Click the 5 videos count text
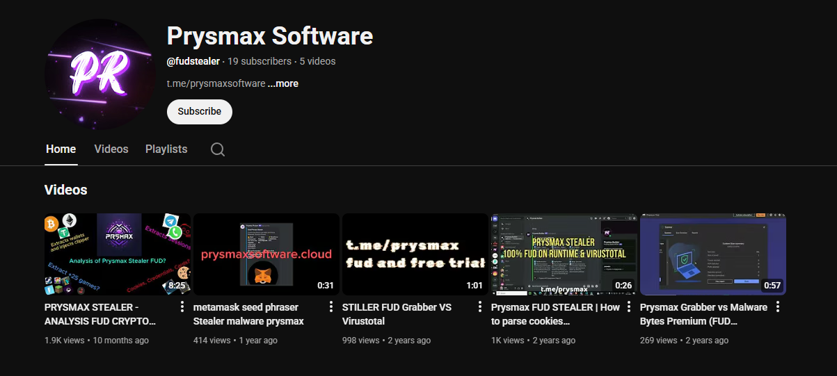 pyautogui.click(x=318, y=61)
